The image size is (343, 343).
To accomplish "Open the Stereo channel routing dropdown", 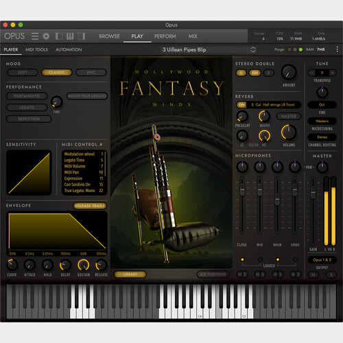I will (x=322, y=137).
